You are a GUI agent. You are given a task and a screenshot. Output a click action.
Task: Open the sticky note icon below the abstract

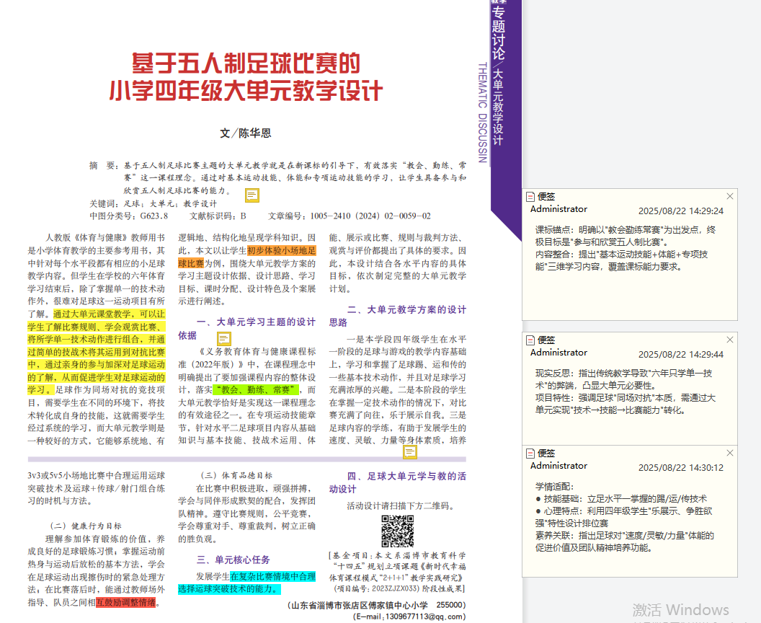click(x=252, y=195)
